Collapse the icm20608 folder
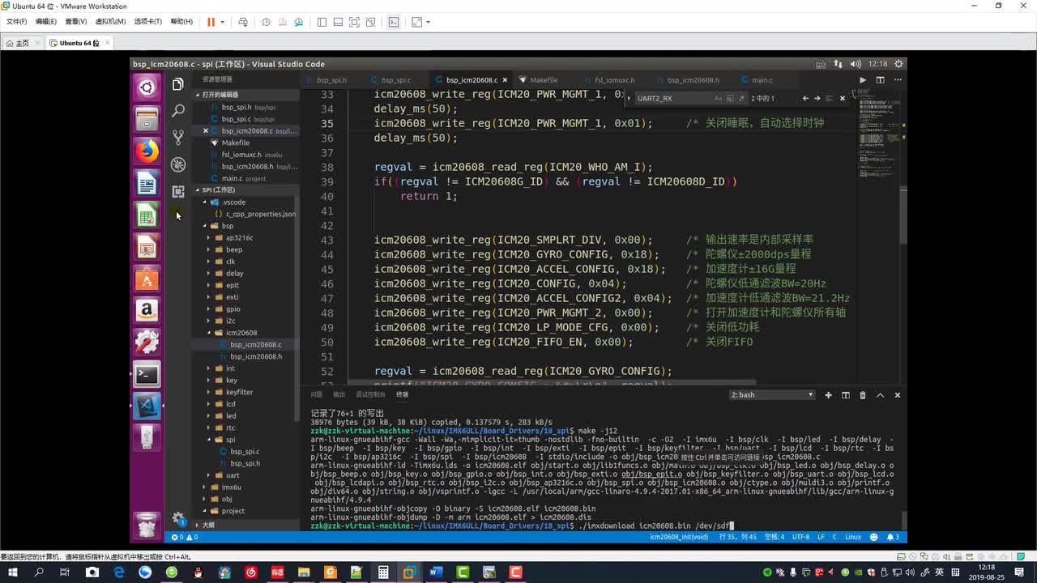 241,333
